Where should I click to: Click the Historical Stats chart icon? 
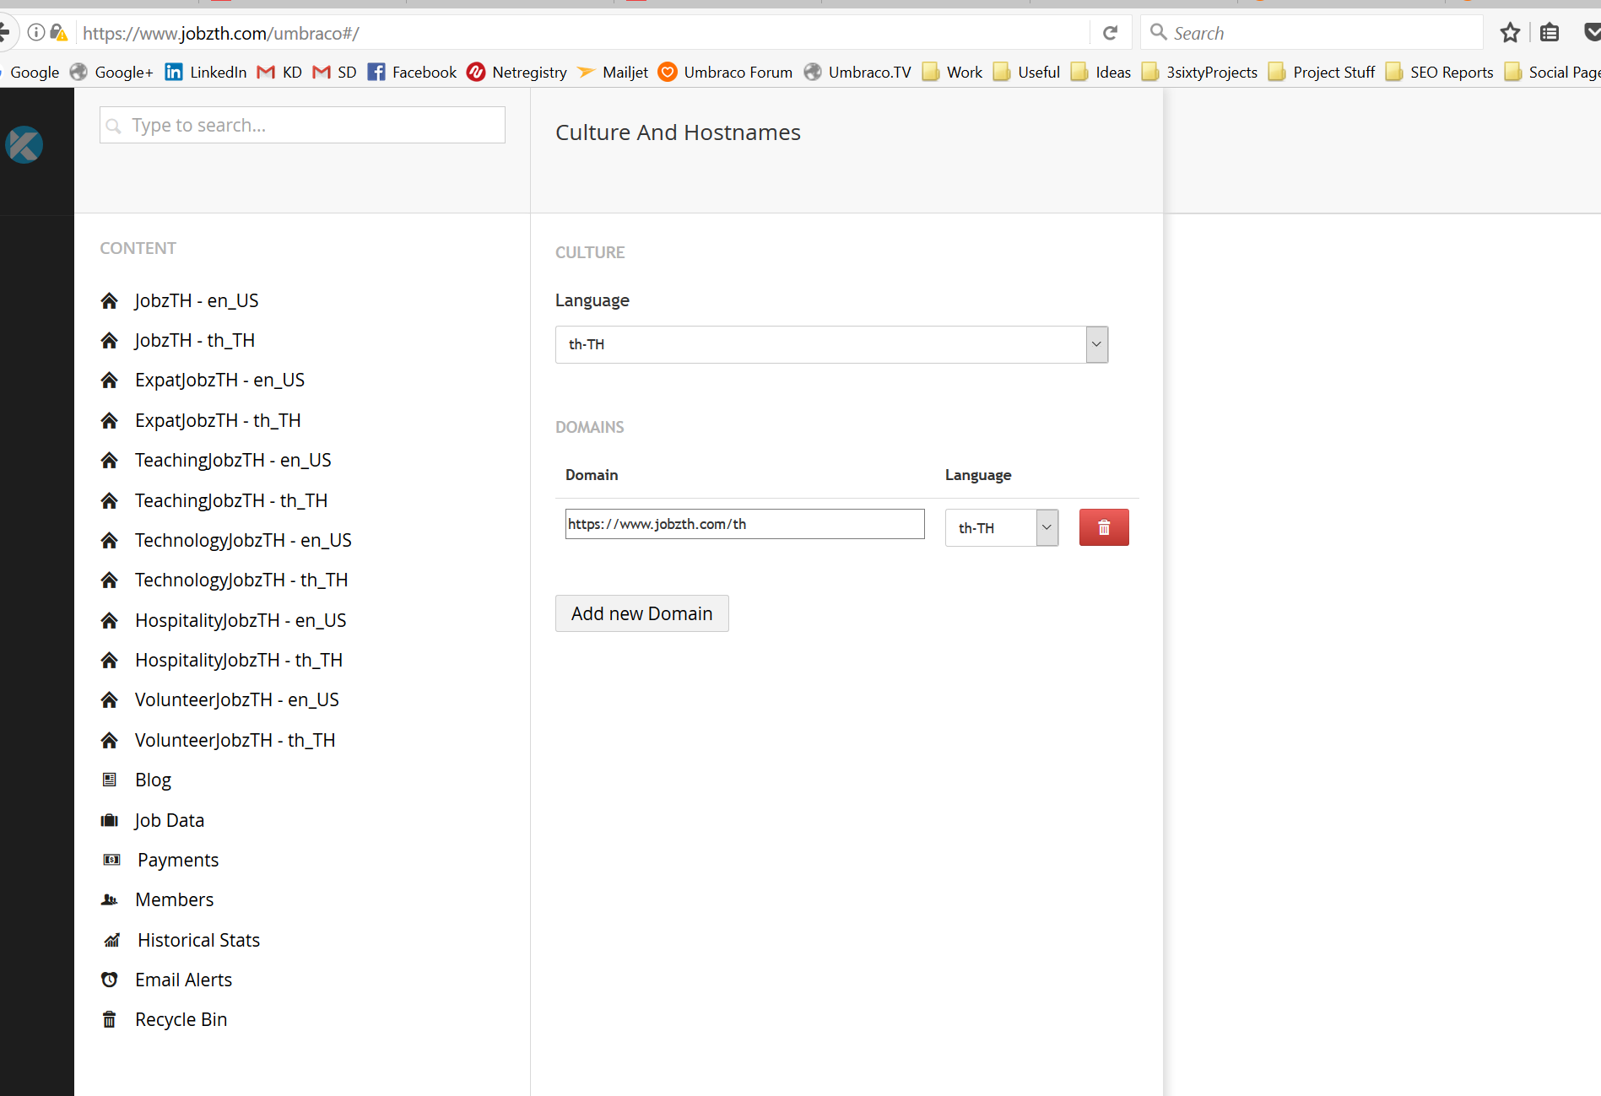(111, 940)
